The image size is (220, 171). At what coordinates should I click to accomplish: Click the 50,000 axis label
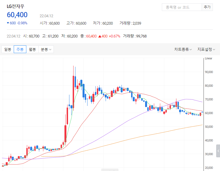pyautogui.click(x=209, y=127)
